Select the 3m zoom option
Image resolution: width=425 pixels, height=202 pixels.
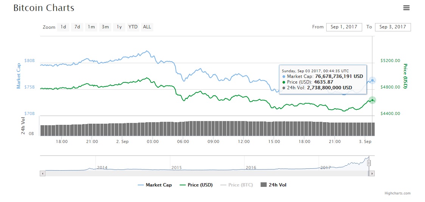point(105,27)
